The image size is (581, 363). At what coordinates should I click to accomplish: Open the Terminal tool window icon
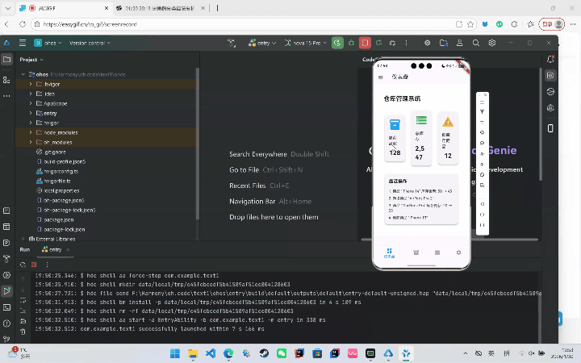coord(6,307)
